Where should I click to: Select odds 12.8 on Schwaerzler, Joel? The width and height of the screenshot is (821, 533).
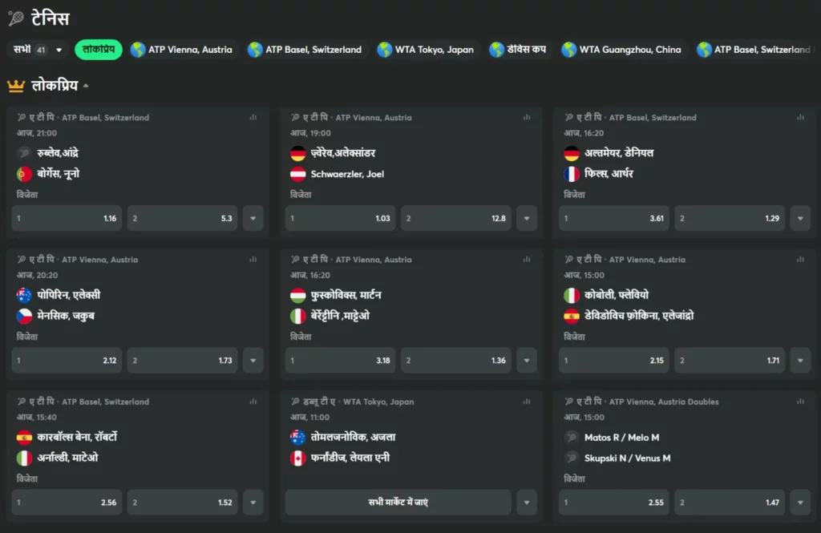point(455,218)
